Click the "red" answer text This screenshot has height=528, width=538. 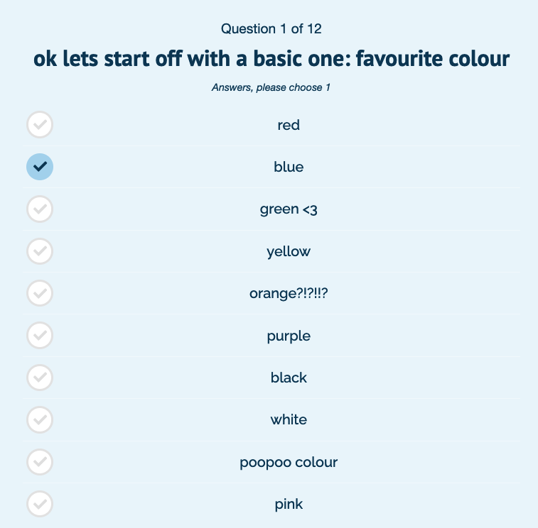[289, 126]
